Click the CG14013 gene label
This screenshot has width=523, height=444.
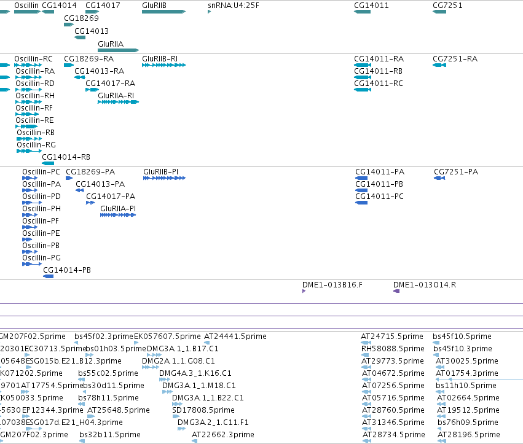pos(92,31)
